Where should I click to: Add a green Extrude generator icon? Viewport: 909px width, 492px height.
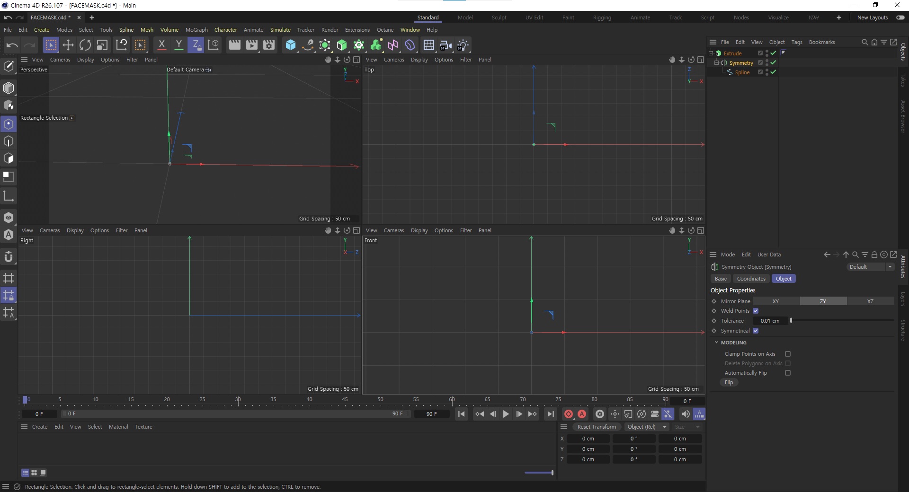[x=342, y=45]
